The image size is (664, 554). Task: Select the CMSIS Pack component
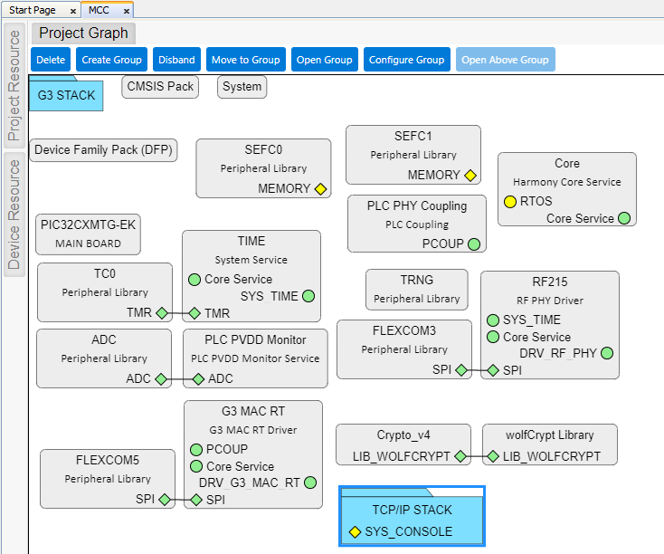click(160, 87)
